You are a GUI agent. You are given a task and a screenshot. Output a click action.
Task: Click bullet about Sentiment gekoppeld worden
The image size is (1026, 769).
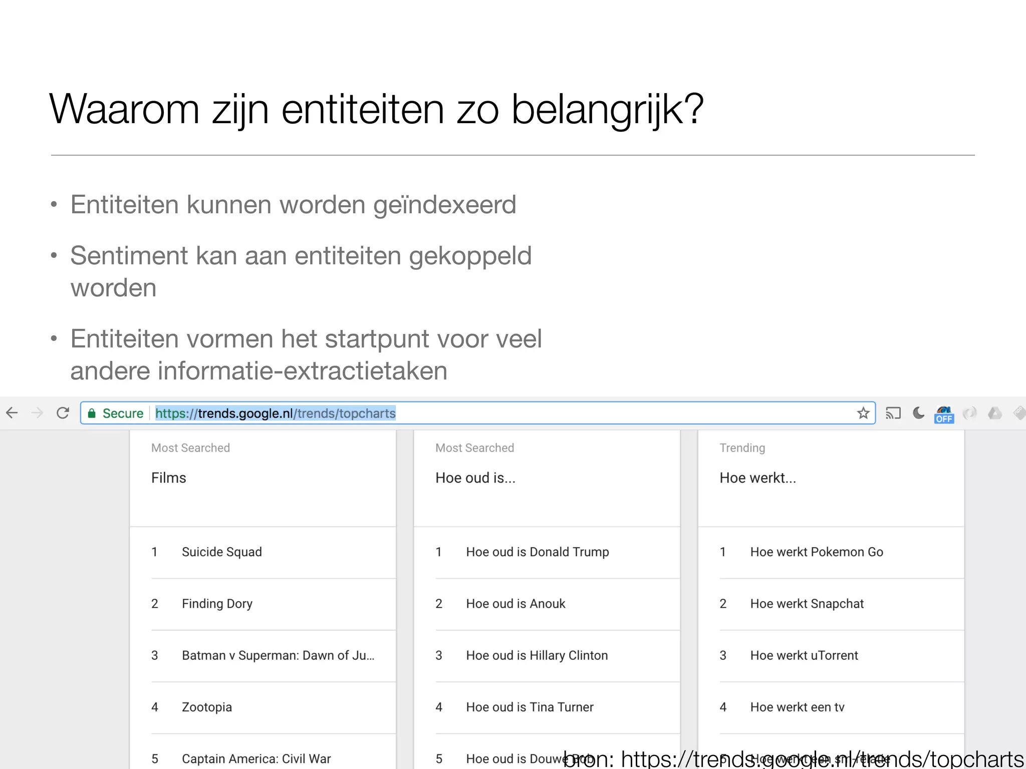click(x=301, y=271)
